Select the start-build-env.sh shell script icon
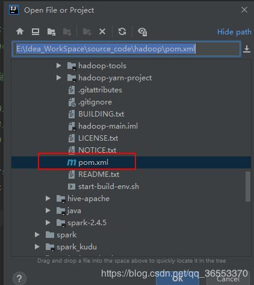254x285 pixels. click(x=72, y=187)
